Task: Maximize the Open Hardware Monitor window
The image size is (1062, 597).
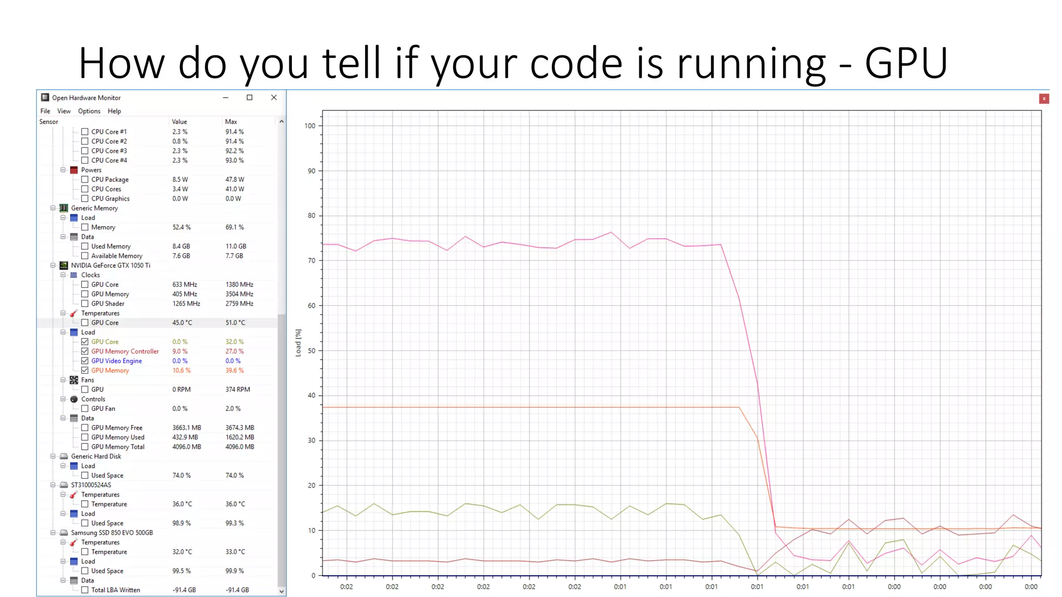Action: tap(249, 97)
